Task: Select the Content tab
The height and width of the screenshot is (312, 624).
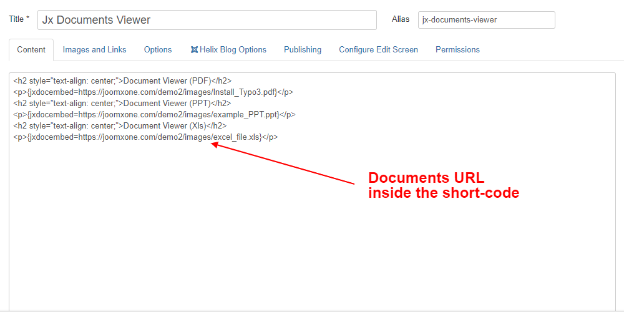Action: coord(31,50)
